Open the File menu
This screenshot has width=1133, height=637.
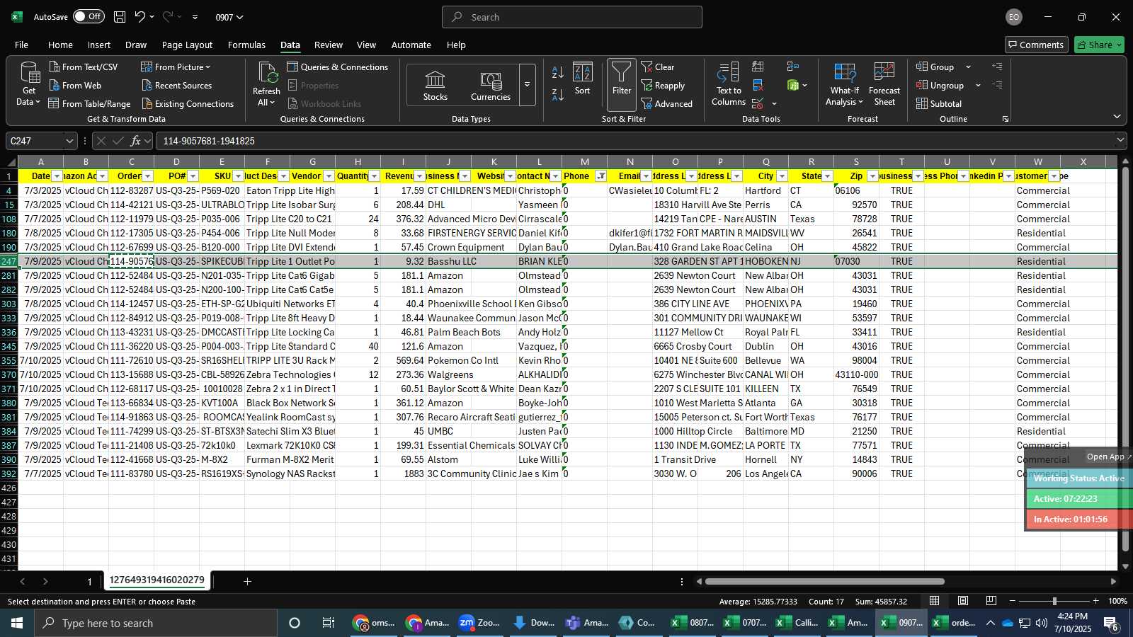22,45
